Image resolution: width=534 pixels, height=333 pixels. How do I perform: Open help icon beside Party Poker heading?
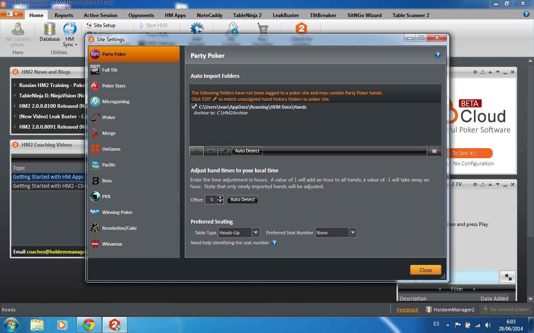pos(438,55)
